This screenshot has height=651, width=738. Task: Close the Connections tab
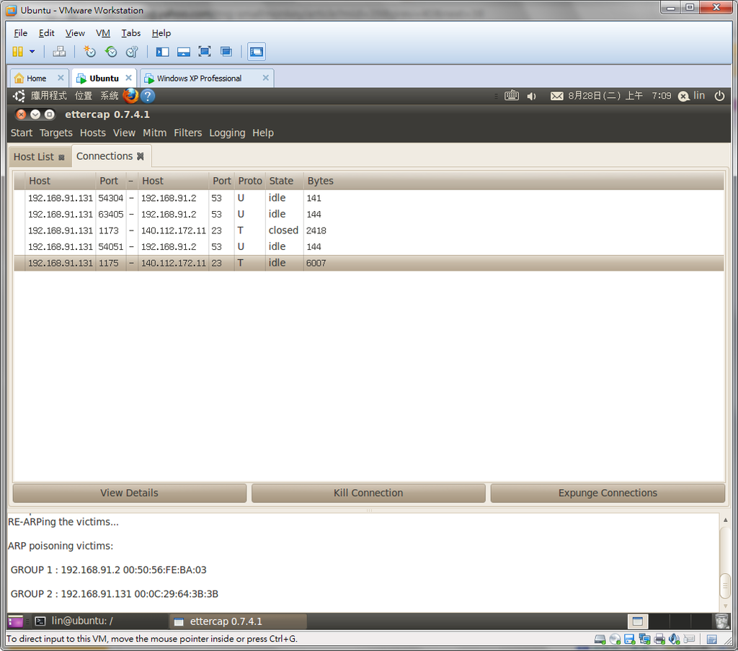(141, 156)
